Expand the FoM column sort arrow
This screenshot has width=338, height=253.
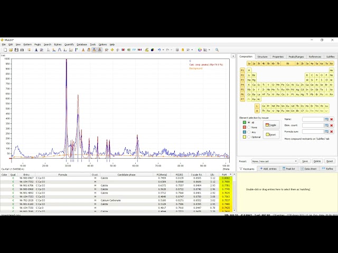coord(230,174)
